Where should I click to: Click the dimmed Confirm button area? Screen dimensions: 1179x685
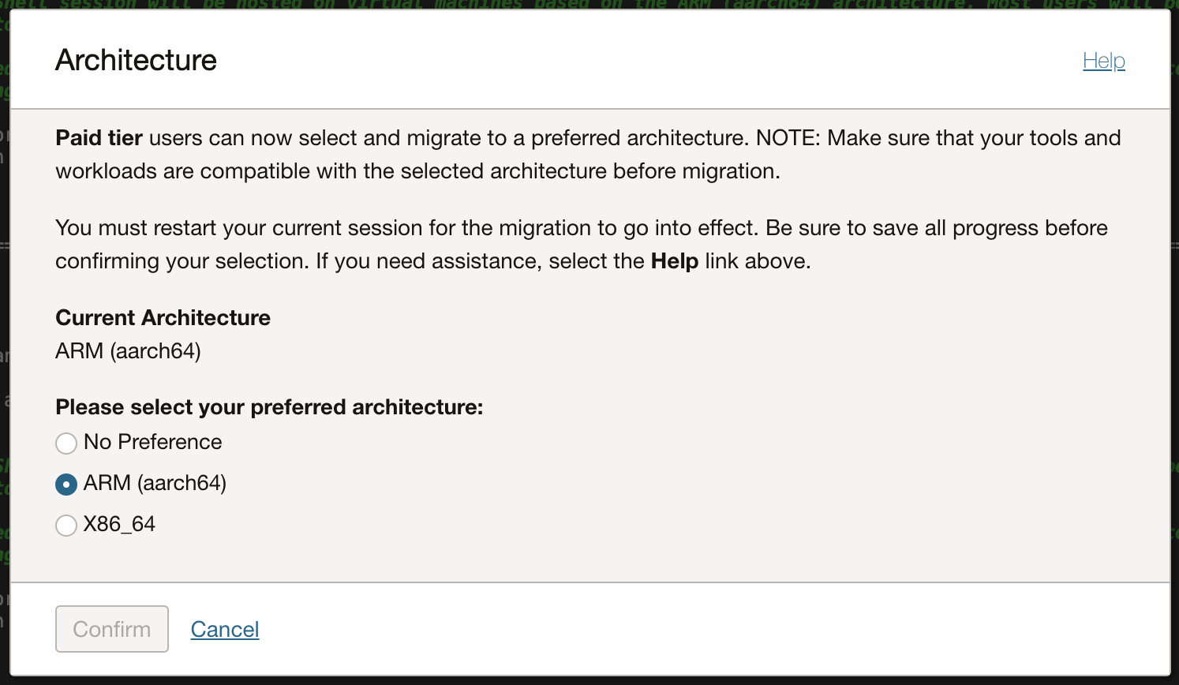coord(111,629)
